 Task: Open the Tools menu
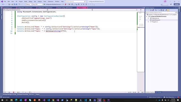click(45, 1)
